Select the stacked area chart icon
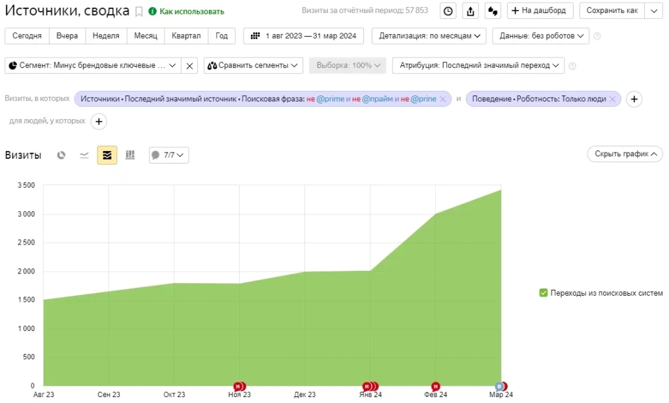The width and height of the screenshot is (669, 403). (106, 155)
